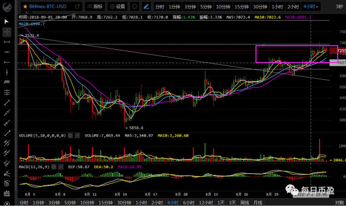This screenshot has height=206, width=346.
Task: Select 4小时 in the bottom period bar
Action: click(172, 202)
